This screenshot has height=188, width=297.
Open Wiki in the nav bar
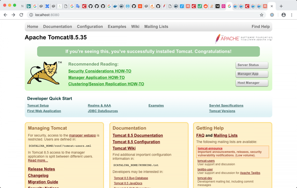click(135, 26)
